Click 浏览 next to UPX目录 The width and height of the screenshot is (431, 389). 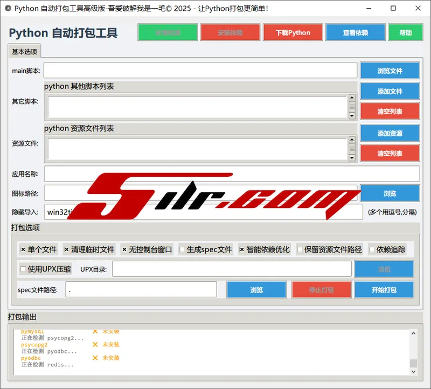click(384, 269)
